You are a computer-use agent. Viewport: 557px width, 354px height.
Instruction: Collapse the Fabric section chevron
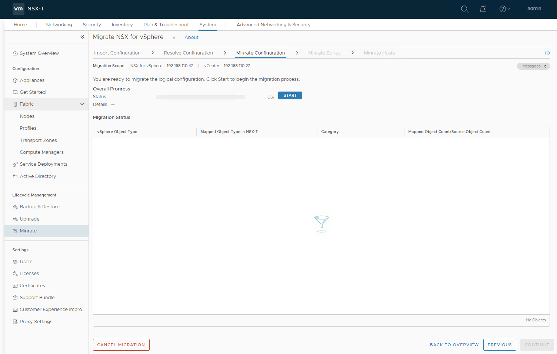click(x=82, y=104)
